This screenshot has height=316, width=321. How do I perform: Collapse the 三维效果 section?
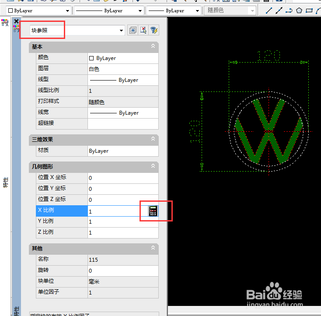(153, 139)
